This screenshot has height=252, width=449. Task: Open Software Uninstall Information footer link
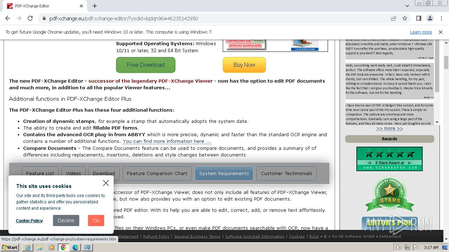255,236
